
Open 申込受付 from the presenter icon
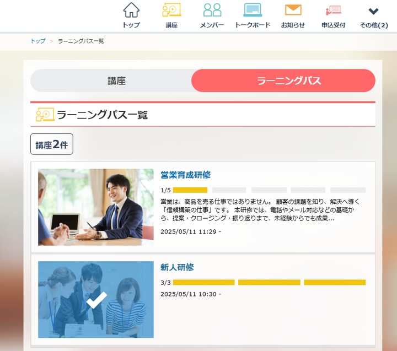[x=334, y=10]
